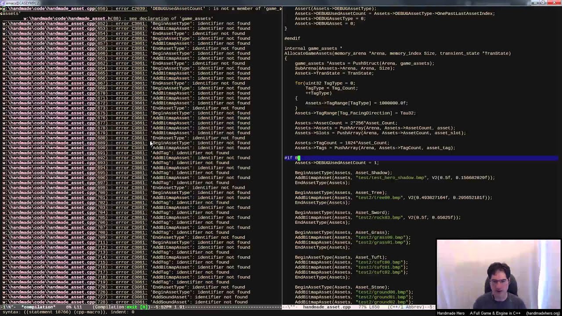Viewport: 562px width, 316px height.
Task: Click 'for(uint32 TagType = 0;' line
Action: 325,83
